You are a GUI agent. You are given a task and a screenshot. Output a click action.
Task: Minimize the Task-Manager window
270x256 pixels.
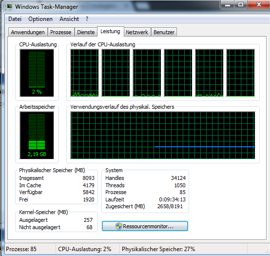pyautogui.click(x=228, y=5)
